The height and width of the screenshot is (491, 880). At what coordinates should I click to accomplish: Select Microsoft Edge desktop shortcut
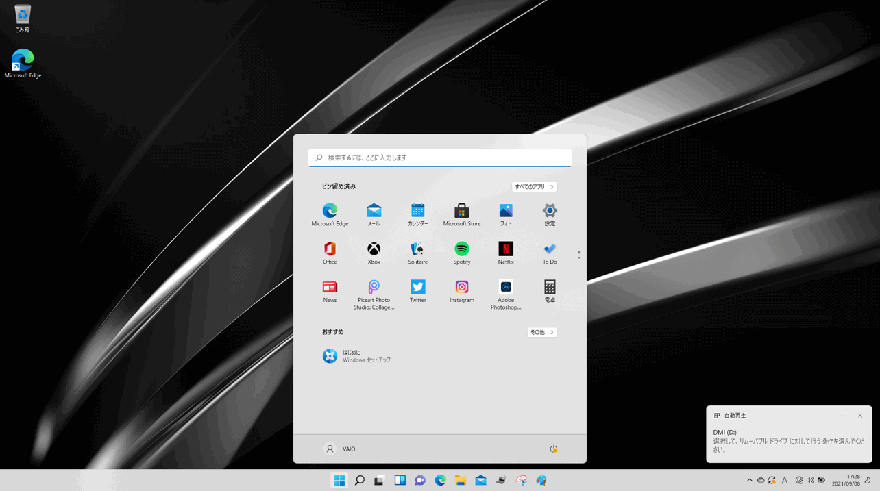point(23,64)
